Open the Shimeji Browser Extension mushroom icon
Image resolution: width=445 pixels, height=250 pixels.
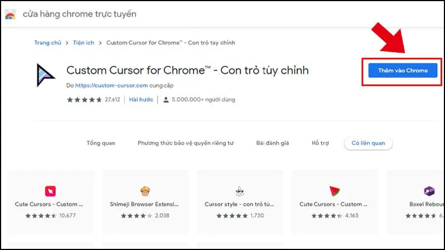point(145,191)
